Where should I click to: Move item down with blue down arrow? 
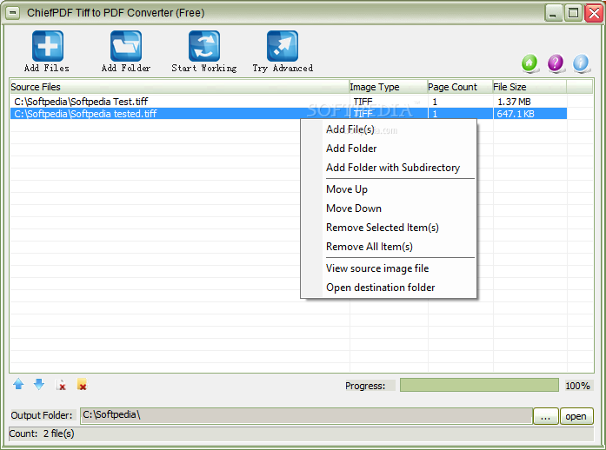coord(39,384)
